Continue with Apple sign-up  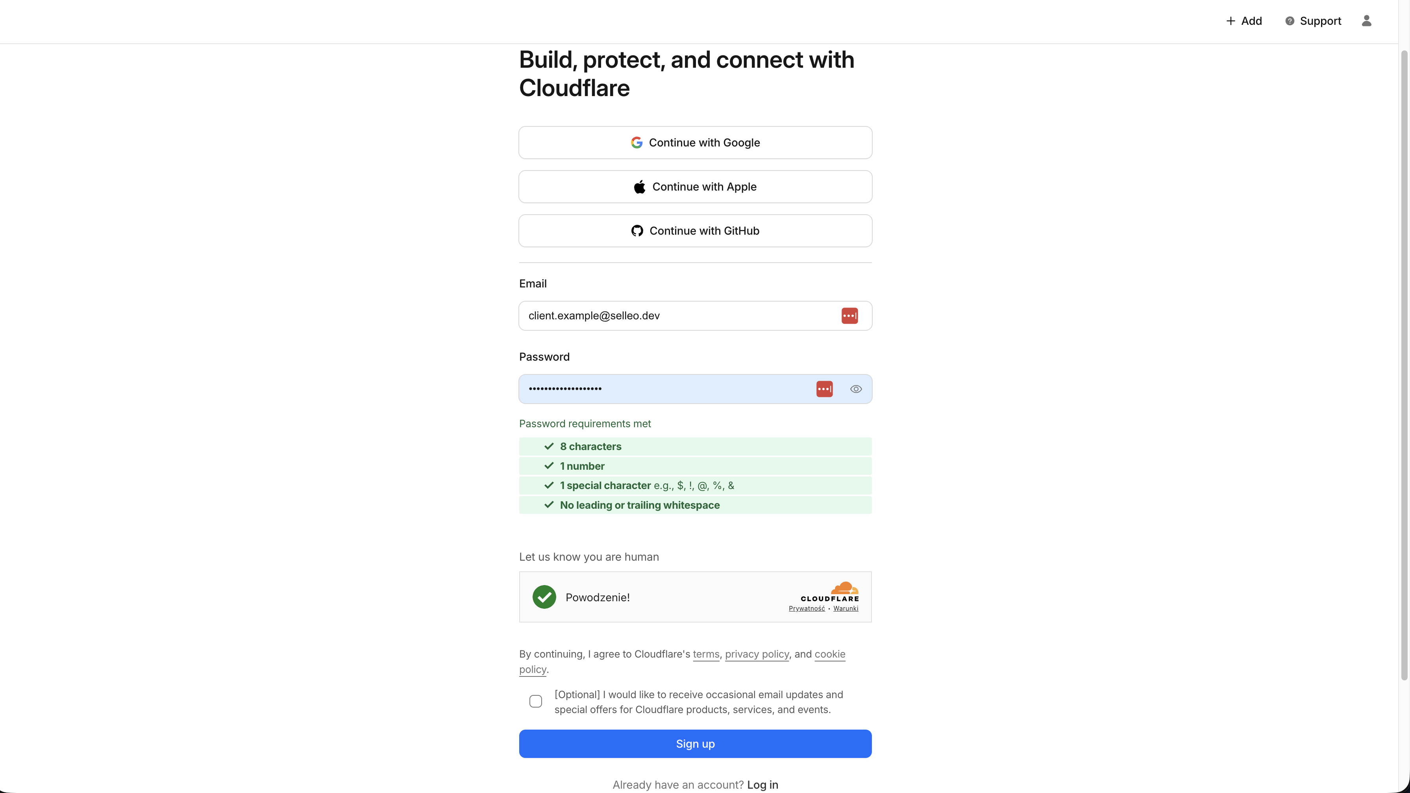click(695, 187)
